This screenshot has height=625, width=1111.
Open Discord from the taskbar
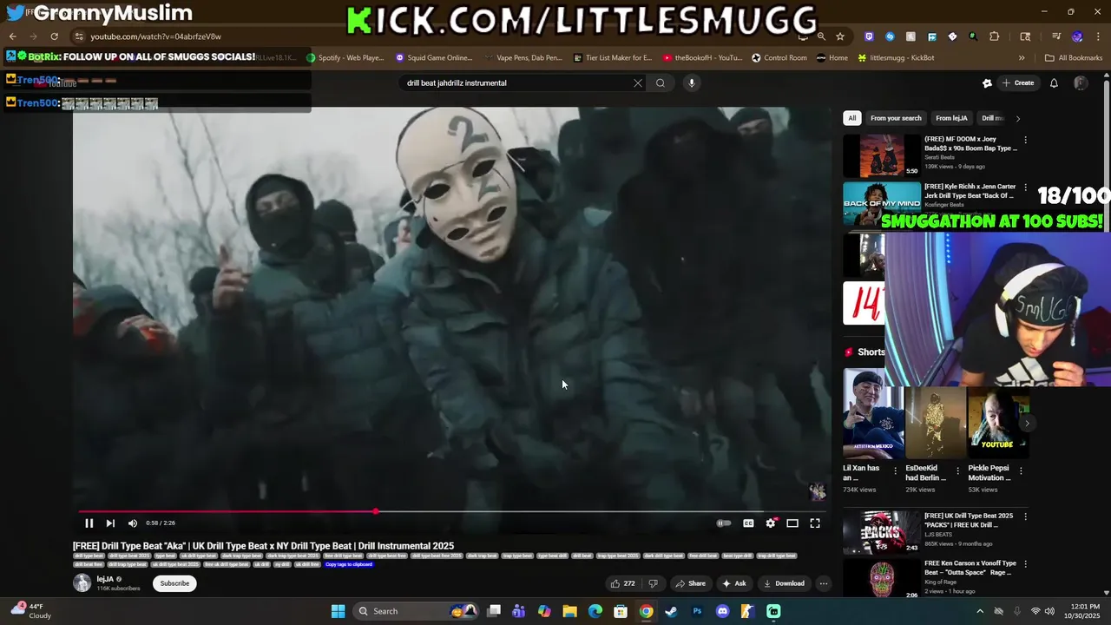pos(722,611)
